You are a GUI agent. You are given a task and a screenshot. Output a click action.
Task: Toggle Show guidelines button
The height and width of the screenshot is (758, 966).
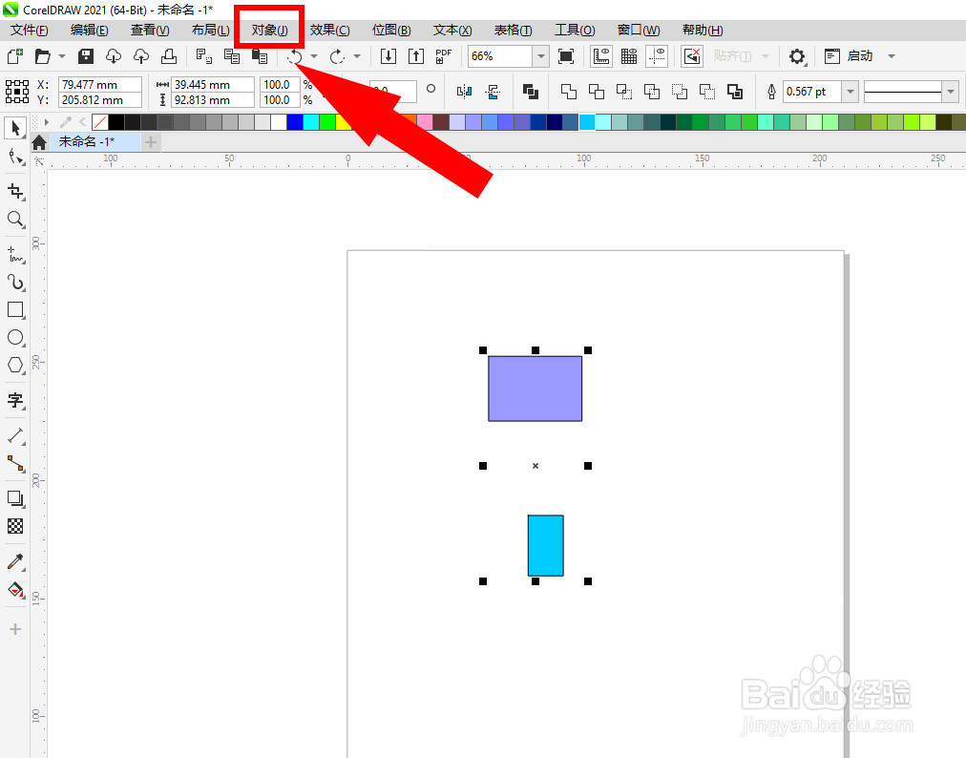point(657,56)
